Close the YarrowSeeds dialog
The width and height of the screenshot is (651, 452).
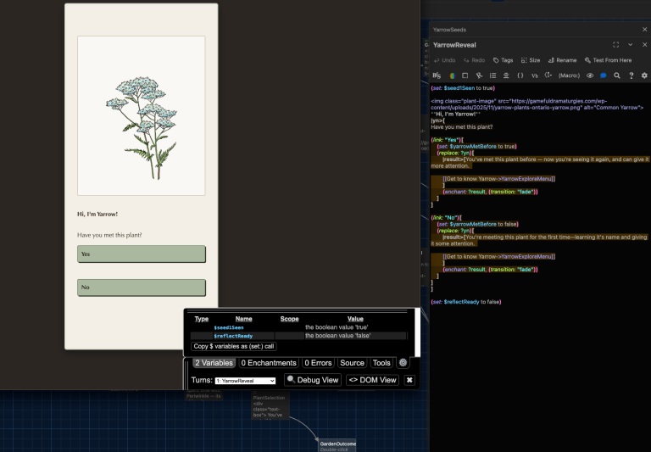point(644,30)
